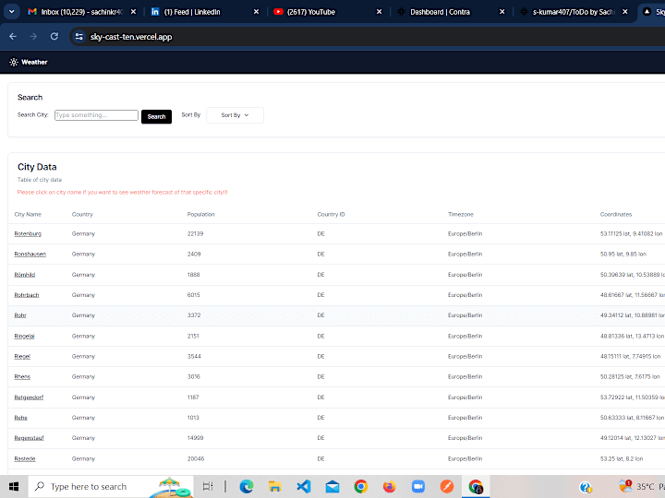Viewport: 665px width, 498px height.
Task: Focus the Search City input field
Action: 96,115
